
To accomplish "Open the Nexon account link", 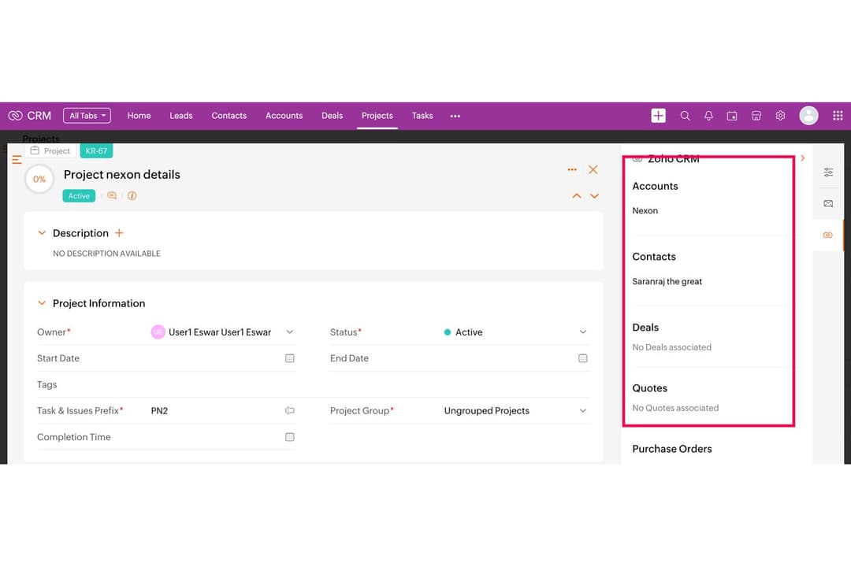I will (645, 210).
